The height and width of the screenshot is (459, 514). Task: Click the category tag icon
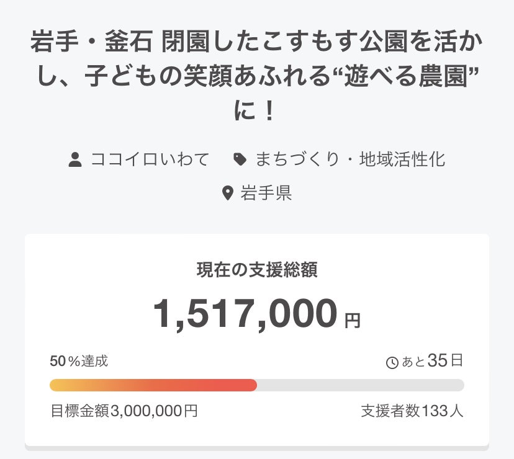(240, 159)
